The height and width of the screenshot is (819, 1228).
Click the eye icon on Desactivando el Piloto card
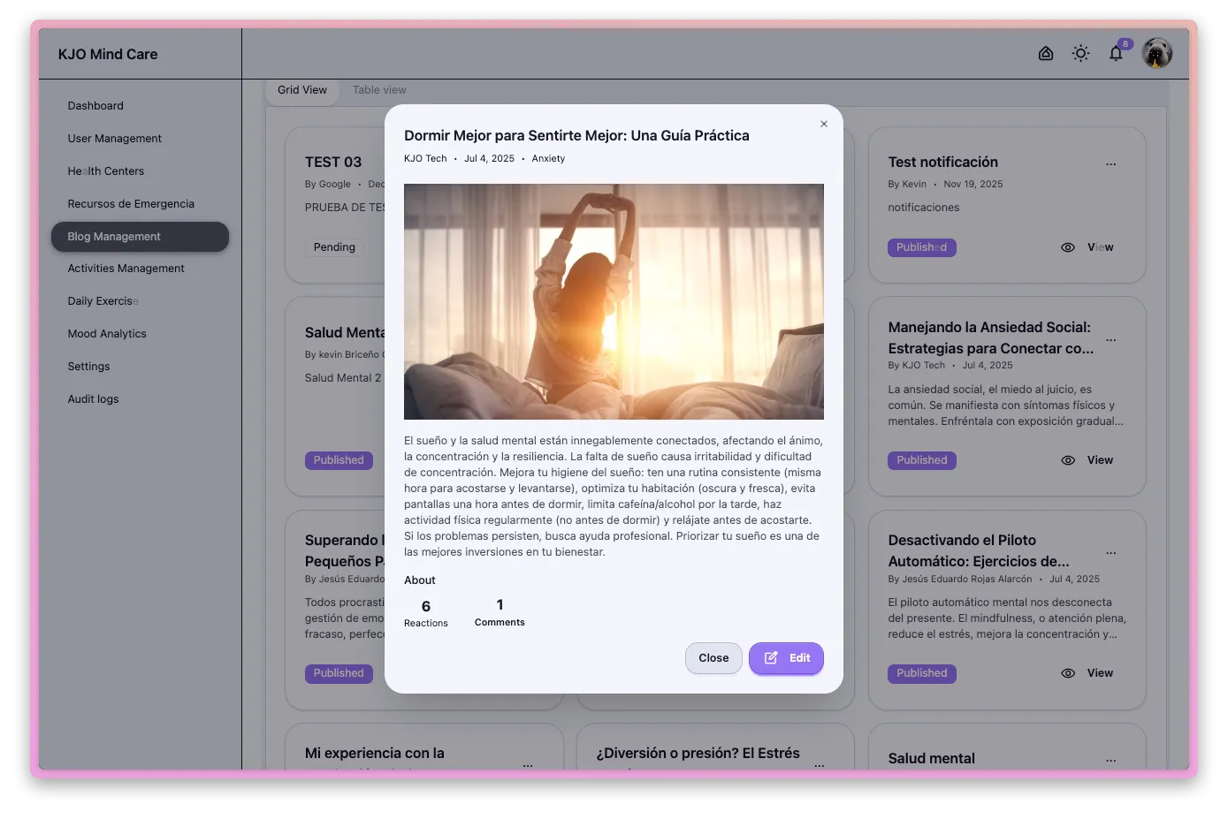point(1067,673)
